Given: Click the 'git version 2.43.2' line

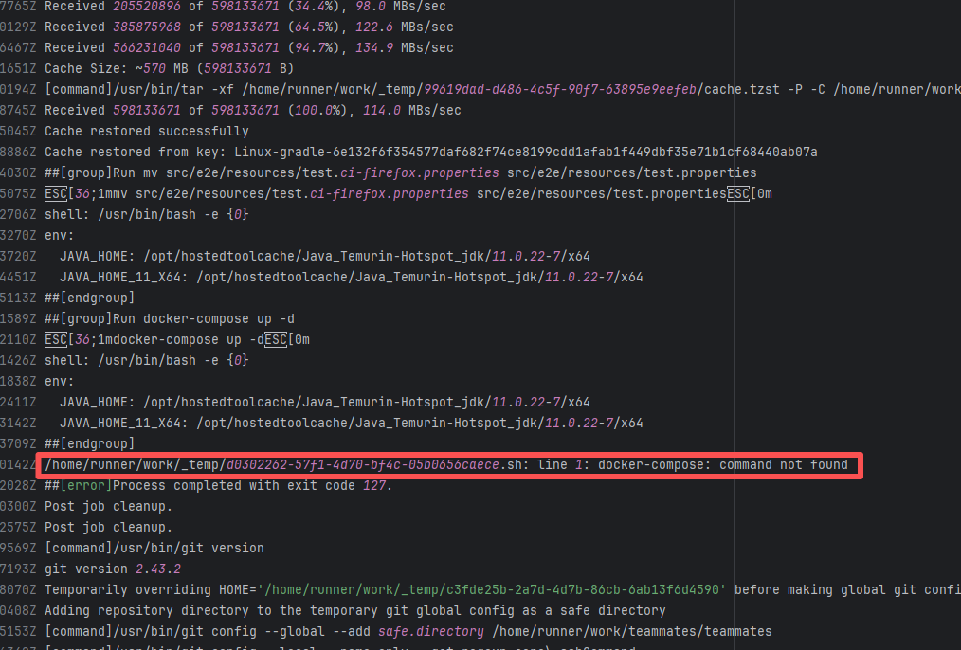Looking at the screenshot, I should pos(112,569).
